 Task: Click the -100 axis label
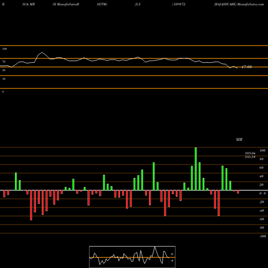(x=263, y=236)
